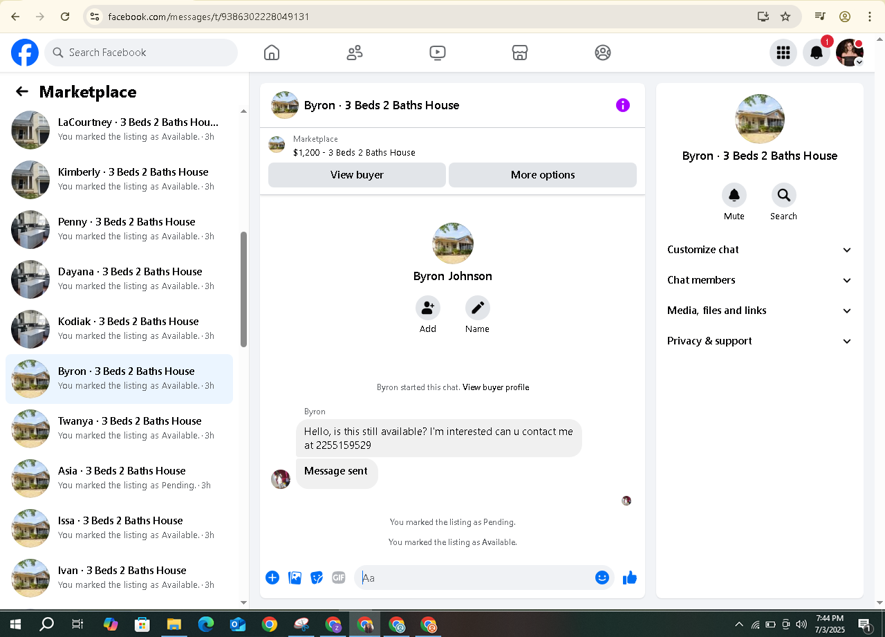
Task: Click listing thumbnail in right panel
Action: [760, 119]
